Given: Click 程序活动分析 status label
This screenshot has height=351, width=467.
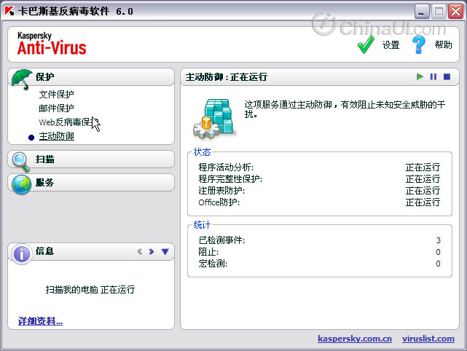Looking at the screenshot, I should click(x=226, y=167).
